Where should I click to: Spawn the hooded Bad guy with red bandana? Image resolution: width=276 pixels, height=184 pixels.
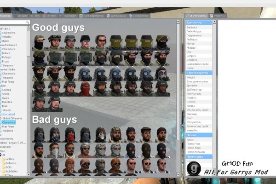(70, 135)
